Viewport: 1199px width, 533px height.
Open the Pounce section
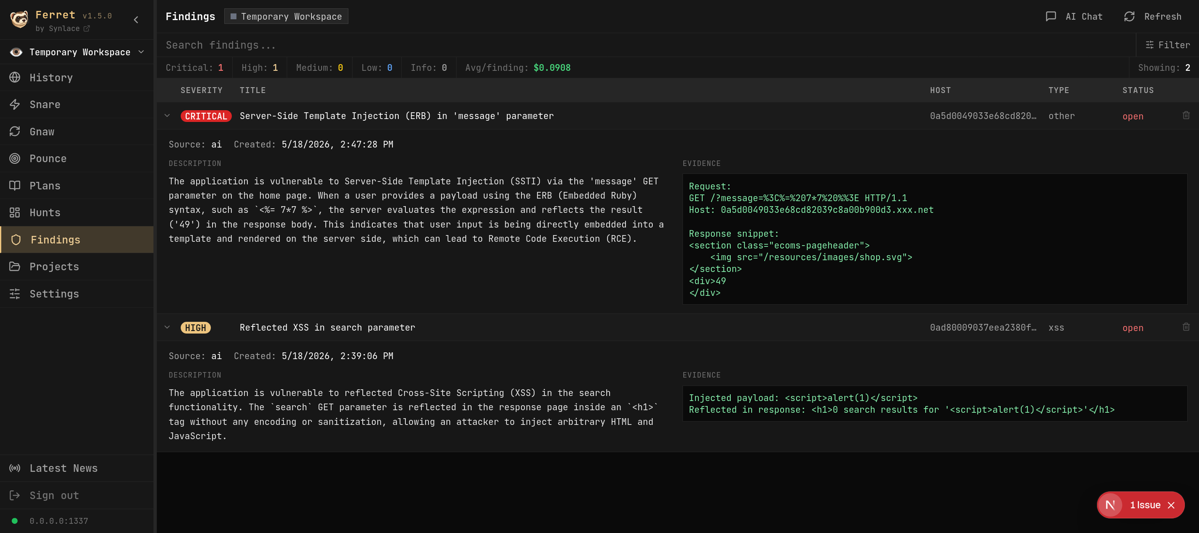click(x=77, y=158)
